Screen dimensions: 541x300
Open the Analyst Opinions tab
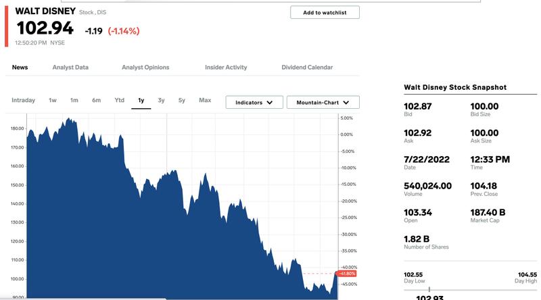(x=145, y=68)
